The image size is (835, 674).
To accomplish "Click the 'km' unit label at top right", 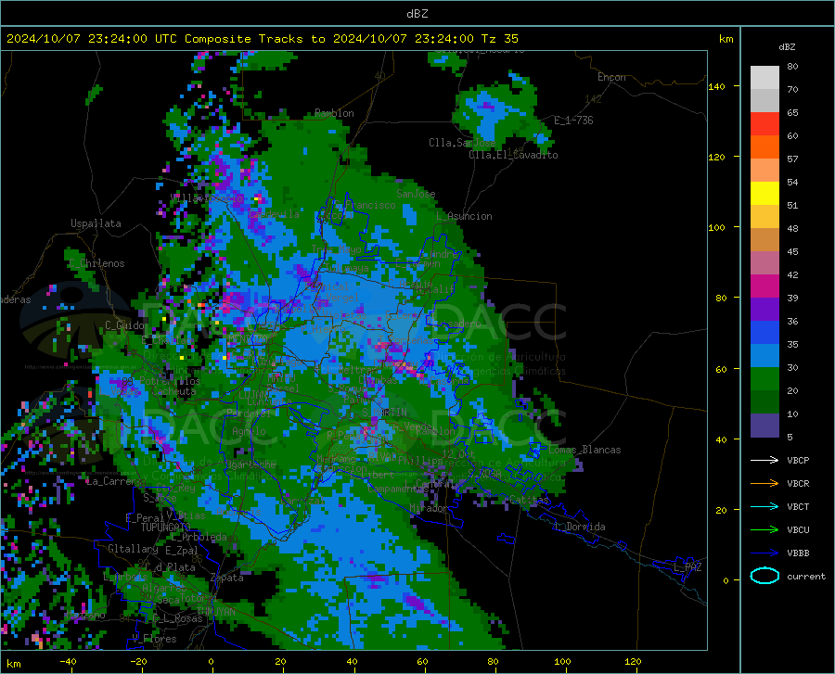I will (726, 39).
